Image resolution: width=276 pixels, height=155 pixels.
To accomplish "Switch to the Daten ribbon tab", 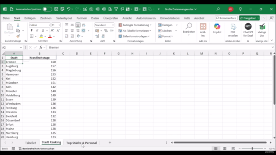I will [95, 18].
